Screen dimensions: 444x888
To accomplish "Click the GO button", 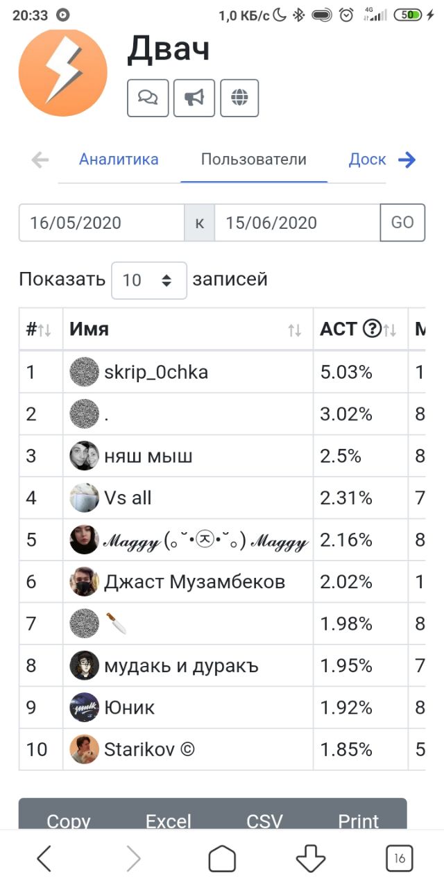I will tap(402, 223).
